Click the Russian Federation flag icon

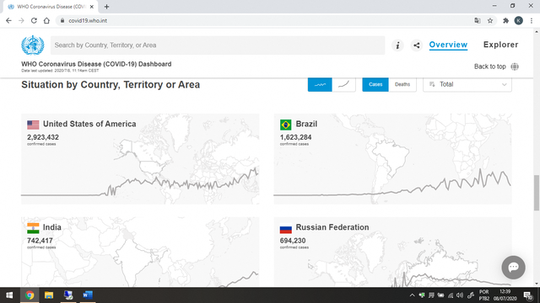click(285, 229)
